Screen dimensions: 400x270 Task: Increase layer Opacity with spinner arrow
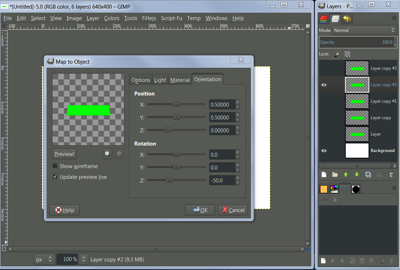click(x=395, y=40)
